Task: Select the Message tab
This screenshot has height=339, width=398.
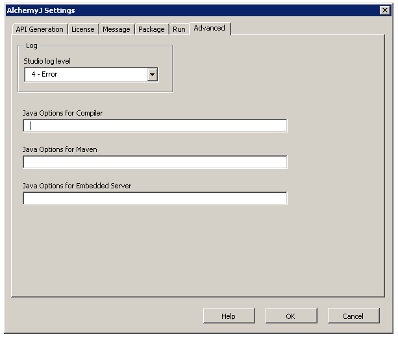Action: pos(116,29)
